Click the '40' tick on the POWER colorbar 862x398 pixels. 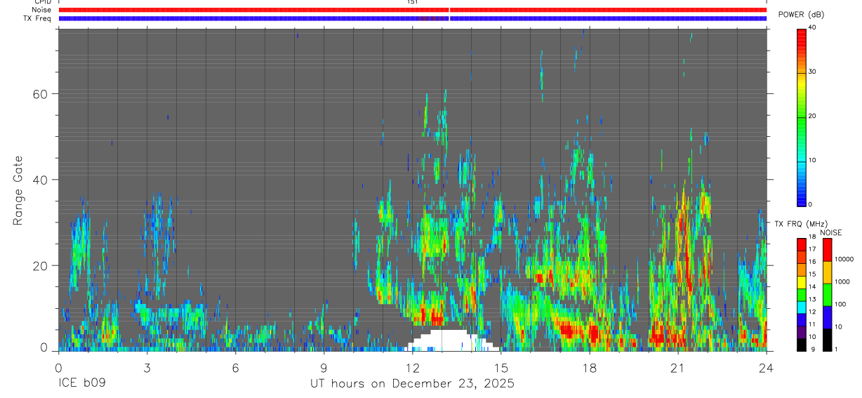[812, 27]
